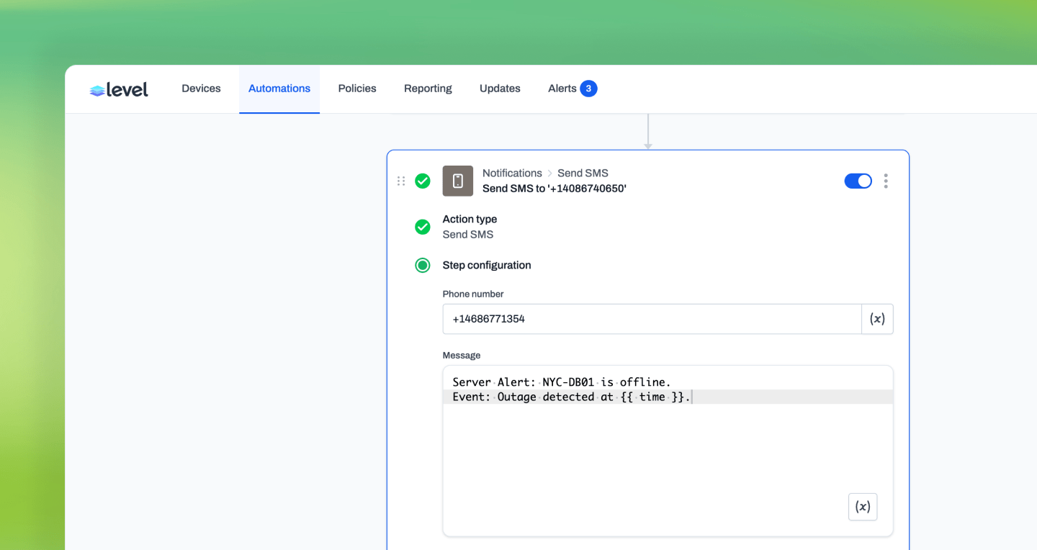Go to the Reporting tab
The height and width of the screenshot is (550, 1037).
tap(428, 89)
